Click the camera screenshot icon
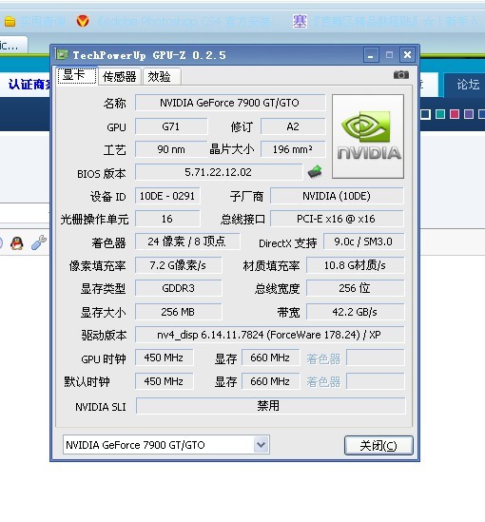The width and height of the screenshot is (485, 522). 400,74
